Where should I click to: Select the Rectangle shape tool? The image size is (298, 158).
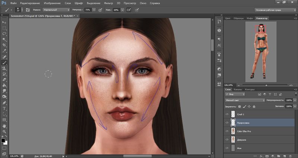tap(4, 120)
